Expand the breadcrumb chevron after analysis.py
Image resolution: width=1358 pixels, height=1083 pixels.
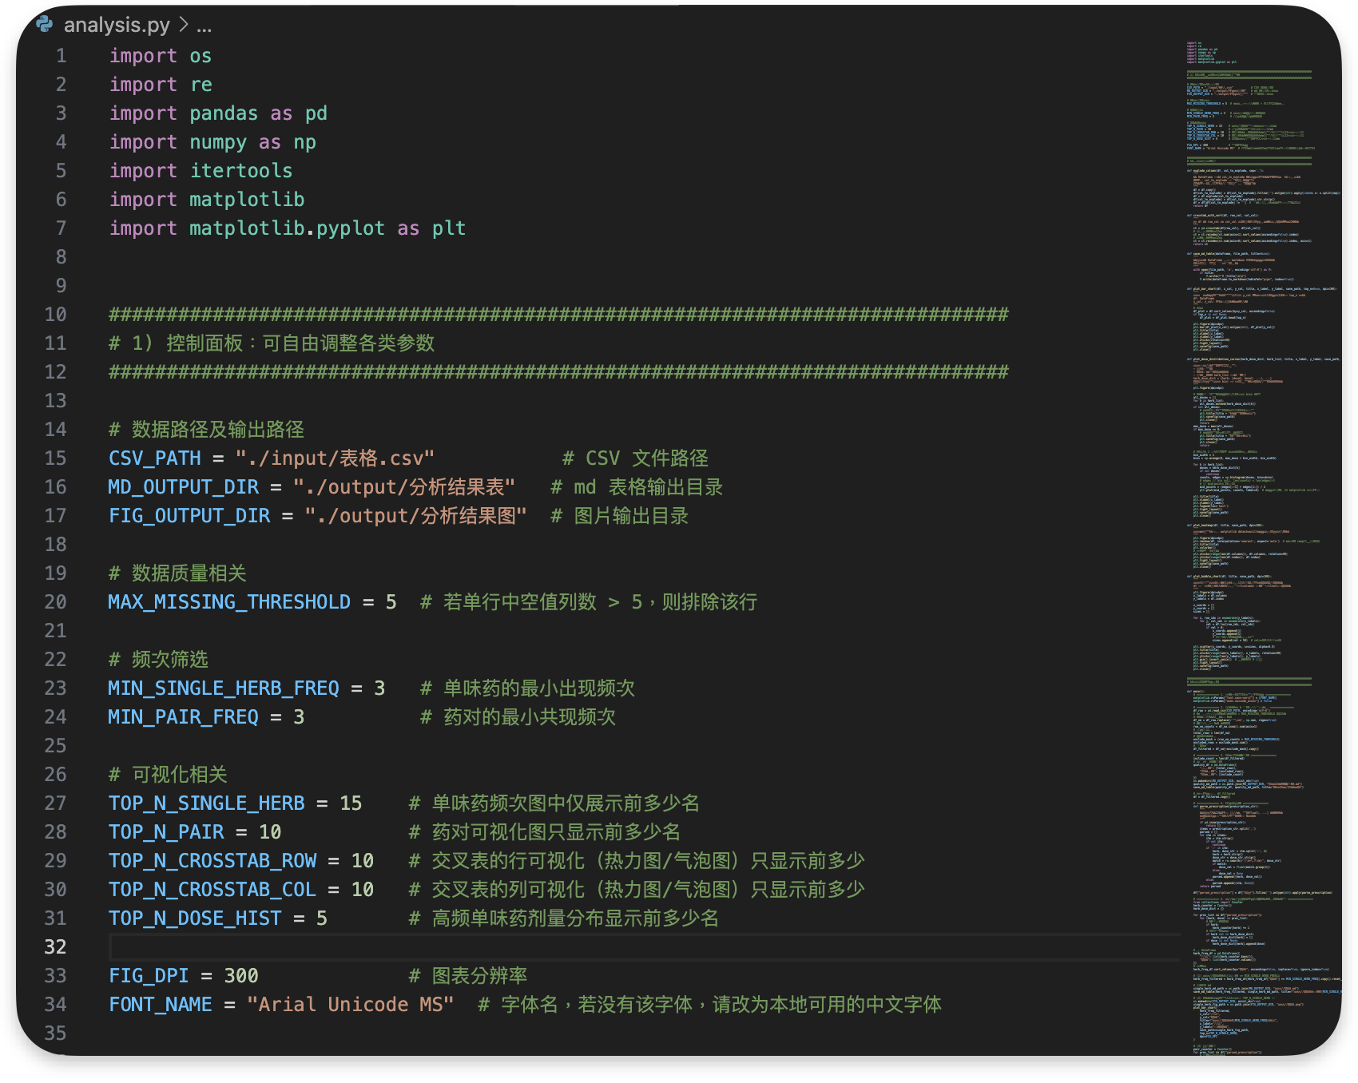184,25
